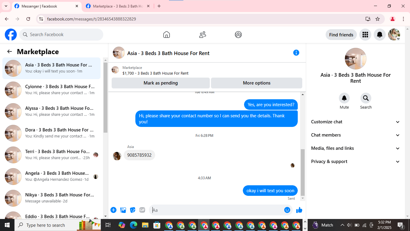Expand the Customize chat section

pos(356,122)
